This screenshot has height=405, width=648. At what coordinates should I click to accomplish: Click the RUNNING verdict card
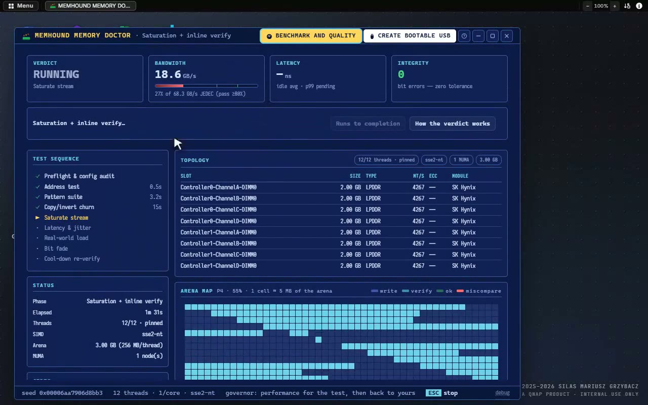coord(85,78)
